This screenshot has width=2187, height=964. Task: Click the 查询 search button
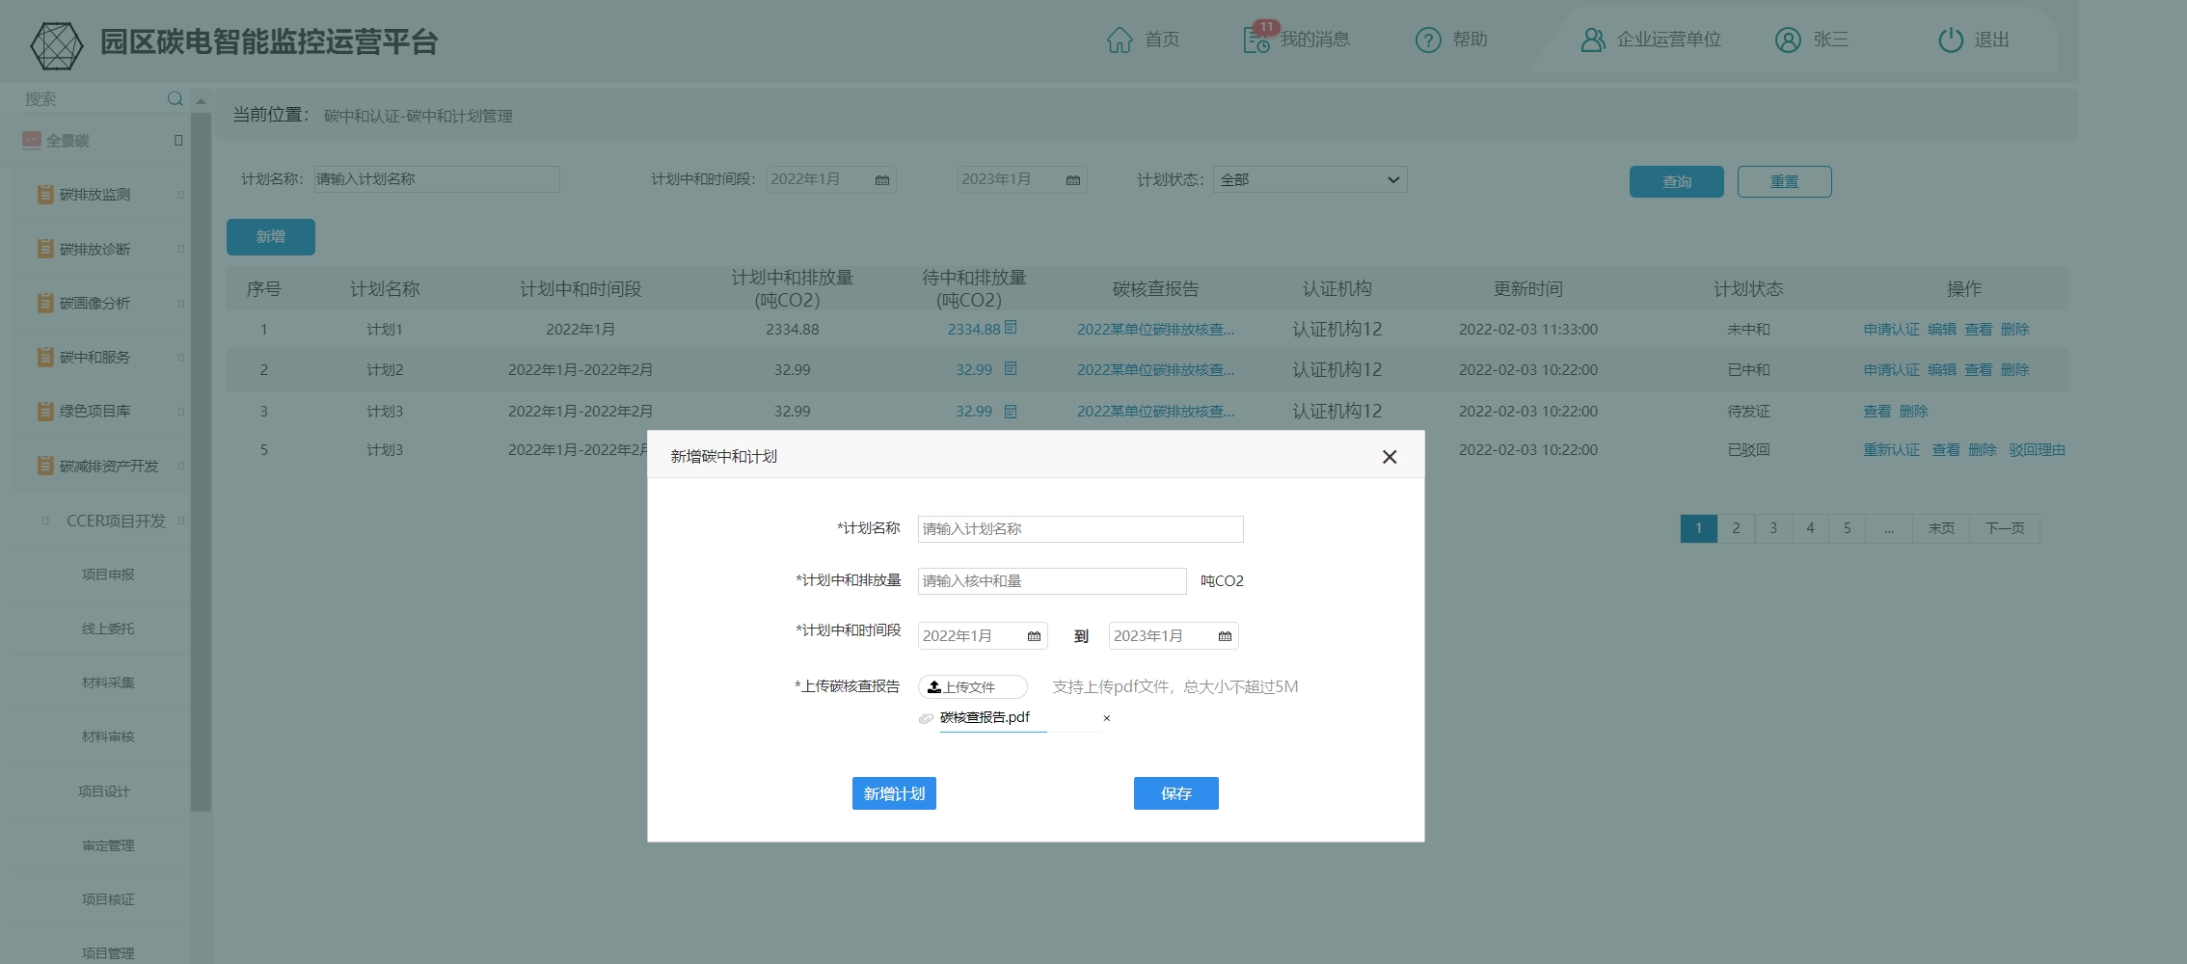click(1676, 181)
